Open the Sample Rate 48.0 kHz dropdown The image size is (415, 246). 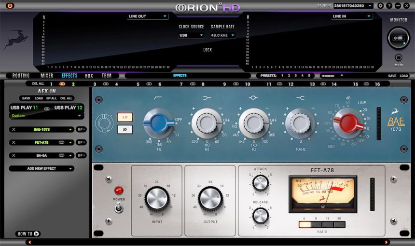point(222,35)
